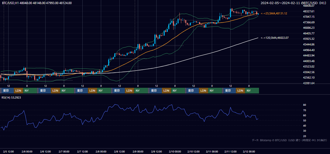Click the RSI(14) 53.2923 indicator label

click(11, 98)
